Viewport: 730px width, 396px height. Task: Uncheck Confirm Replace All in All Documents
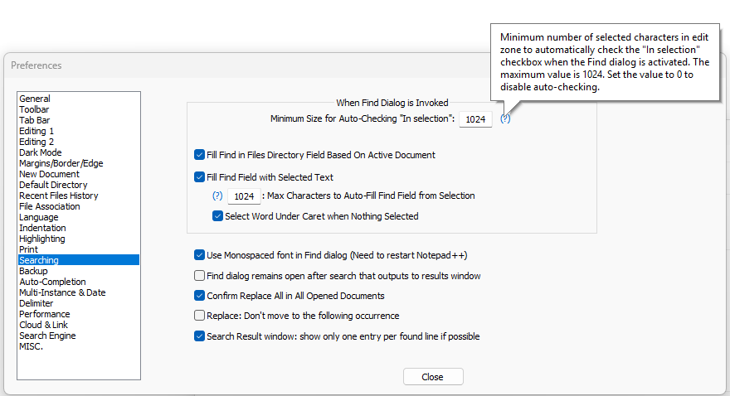click(200, 296)
